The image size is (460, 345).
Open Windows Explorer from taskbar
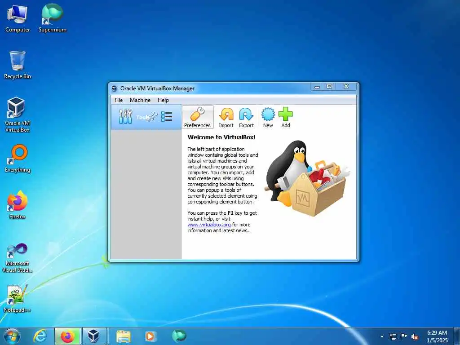point(124,336)
